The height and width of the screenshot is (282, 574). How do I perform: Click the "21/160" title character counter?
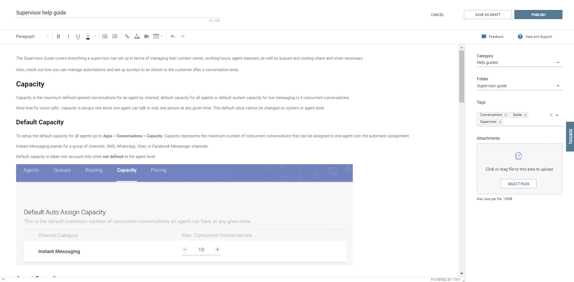point(214,21)
